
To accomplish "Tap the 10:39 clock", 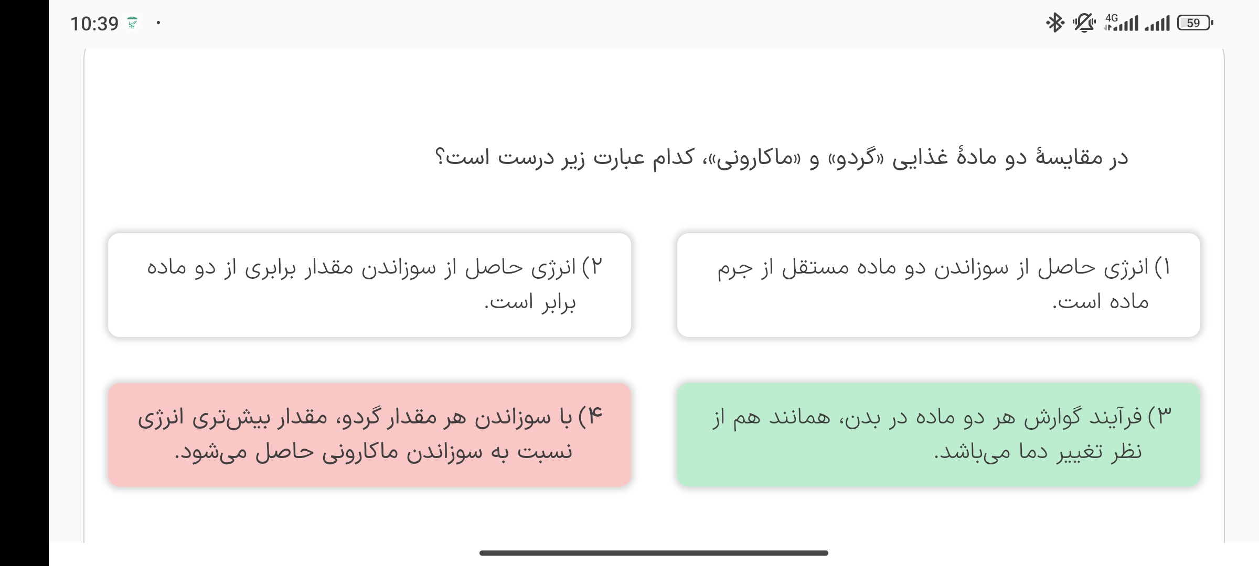I will click(94, 24).
